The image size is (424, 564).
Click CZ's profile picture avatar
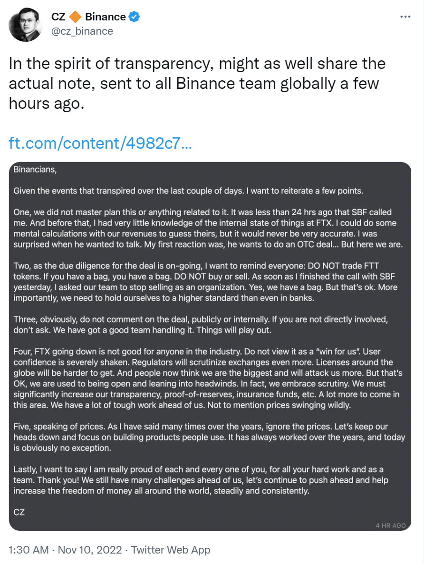[25, 24]
